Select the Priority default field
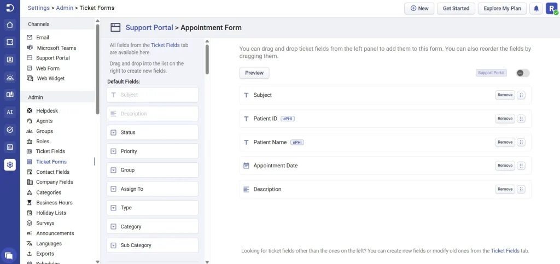 [x=153, y=151]
